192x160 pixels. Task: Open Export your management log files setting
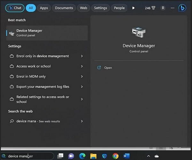47,87
